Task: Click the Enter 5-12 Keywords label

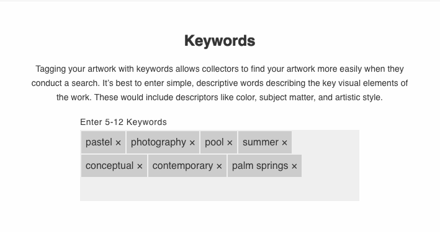Action: click(x=123, y=122)
